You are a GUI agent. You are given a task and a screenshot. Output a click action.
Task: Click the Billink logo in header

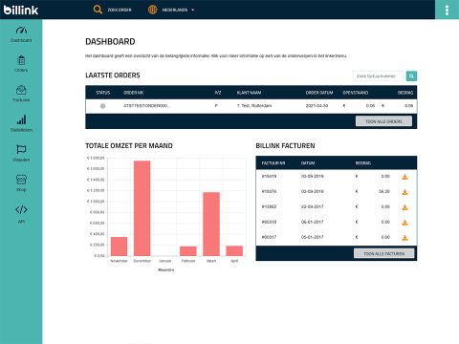click(21, 10)
